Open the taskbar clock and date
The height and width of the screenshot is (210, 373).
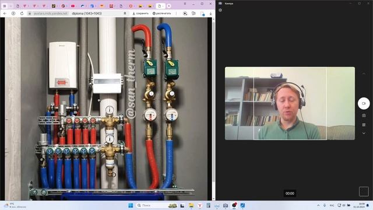pyautogui.click(x=359, y=205)
